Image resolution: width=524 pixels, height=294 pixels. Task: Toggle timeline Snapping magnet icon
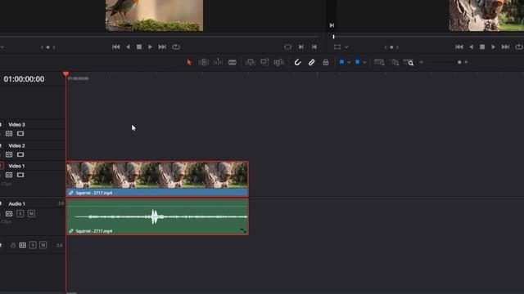tap(297, 62)
